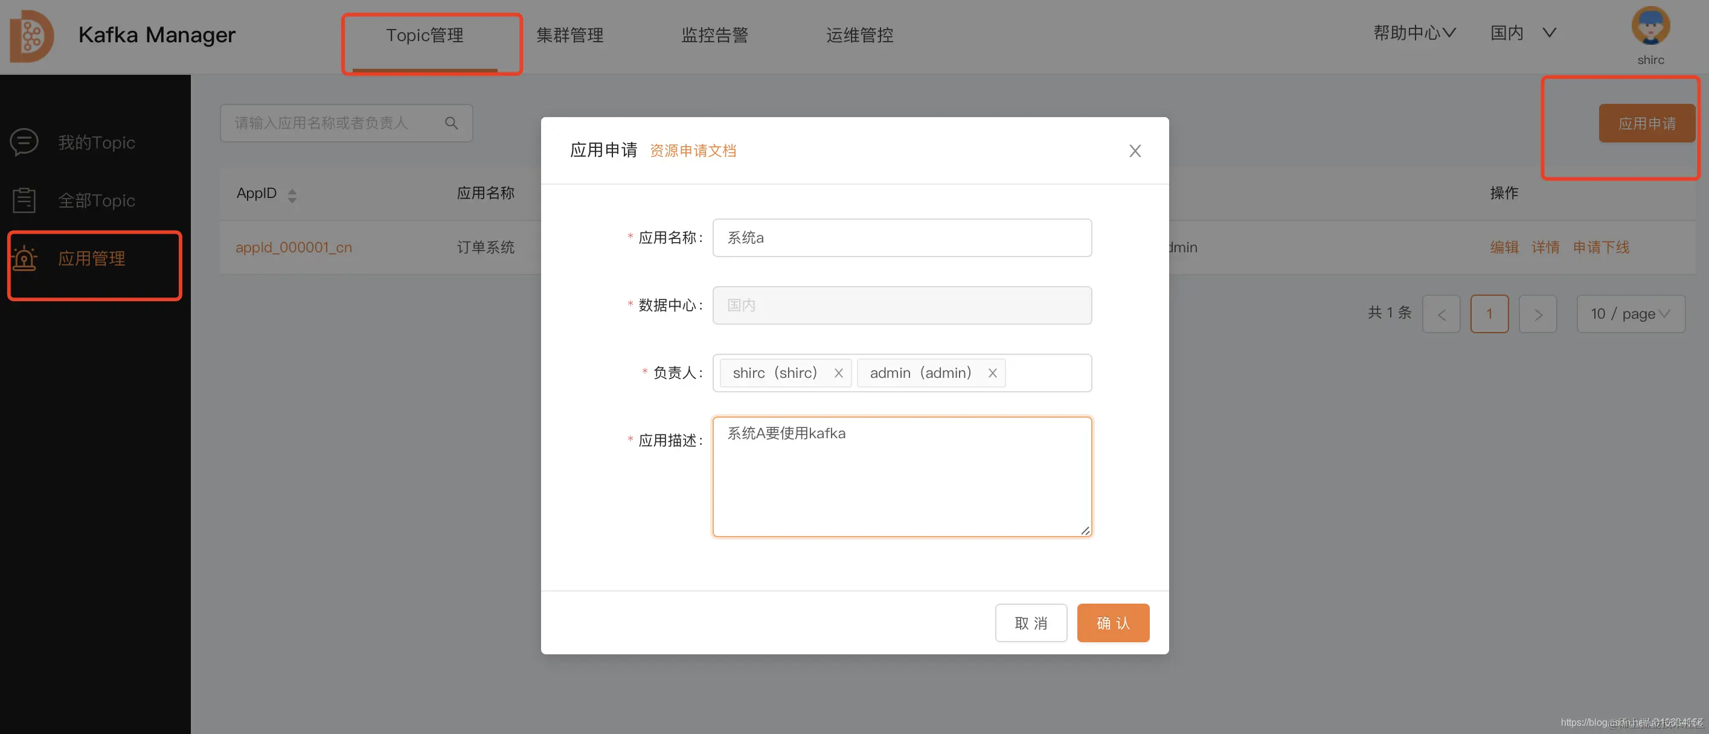The image size is (1709, 734).
Task: Confirm the application with 确认 button
Action: tap(1112, 622)
